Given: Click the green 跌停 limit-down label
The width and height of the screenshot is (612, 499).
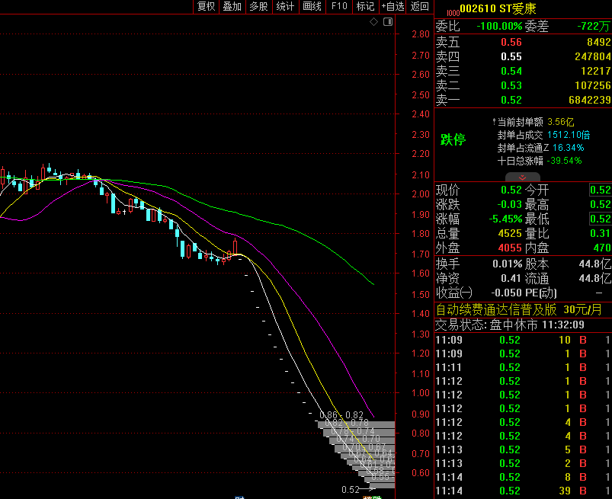Looking at the screenshot, I should 453,139.
